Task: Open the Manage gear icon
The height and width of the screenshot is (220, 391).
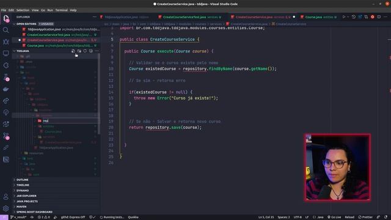Action: pyautogui.click(x=5, y=208)
